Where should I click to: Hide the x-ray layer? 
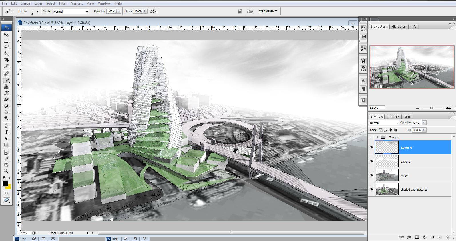(x=371, y=175)
